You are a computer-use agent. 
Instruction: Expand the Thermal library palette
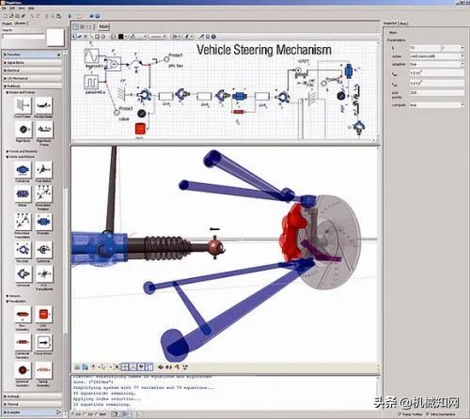tap(32, 404)
